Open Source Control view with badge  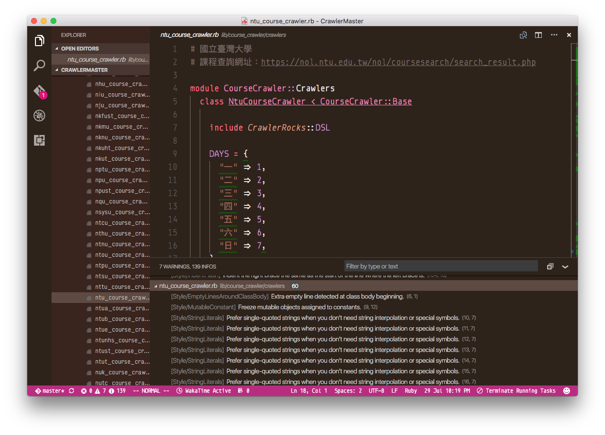(x=39, y=91)
